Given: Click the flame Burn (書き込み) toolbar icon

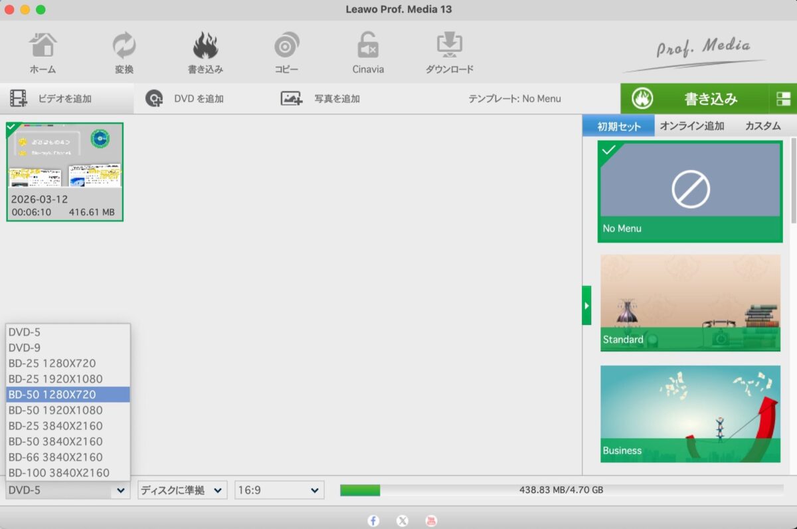Looking at the screenshot, I should [x=205, y=53].
